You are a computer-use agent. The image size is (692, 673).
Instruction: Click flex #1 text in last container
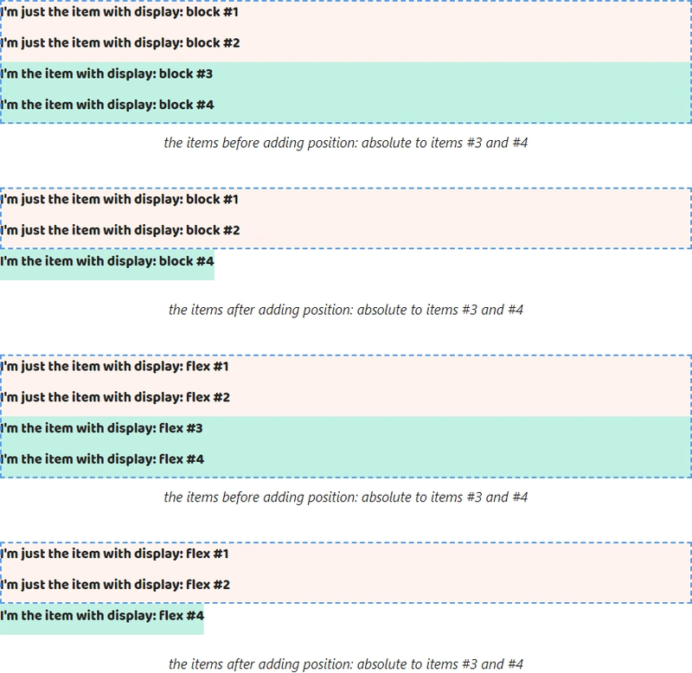coord(115,554)
